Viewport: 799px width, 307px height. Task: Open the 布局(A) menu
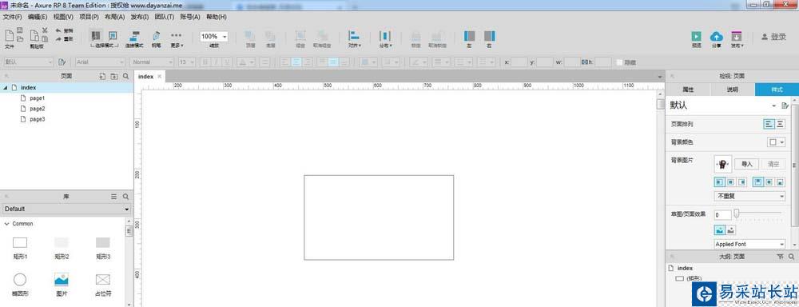(114, 17)
